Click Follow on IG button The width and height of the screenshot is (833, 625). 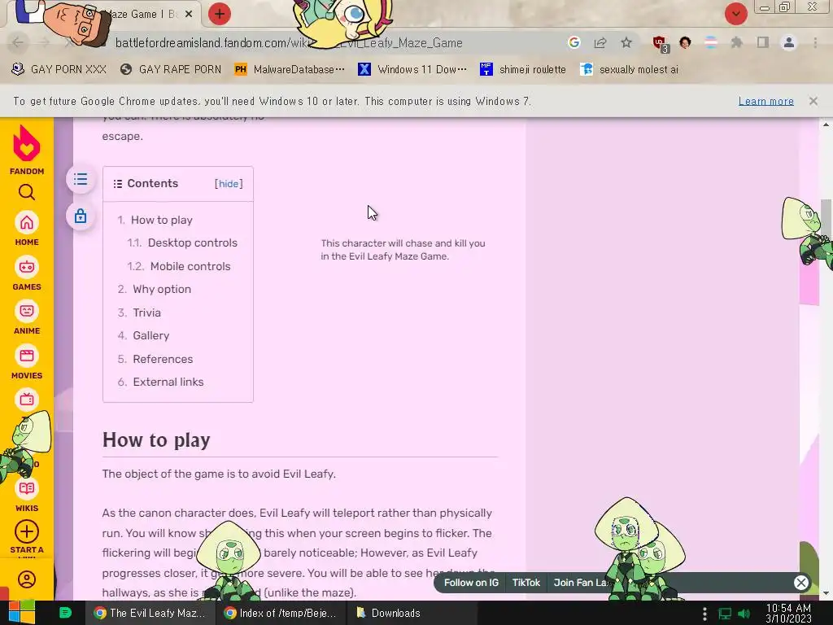[x=471, y=583]
